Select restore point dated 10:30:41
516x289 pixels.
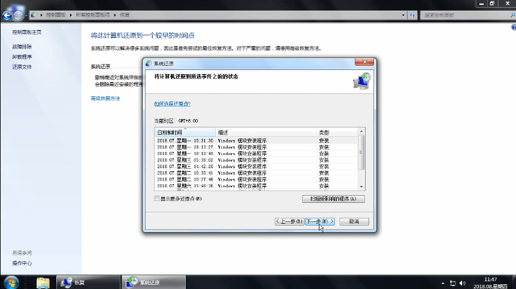[x=256, y=173]
